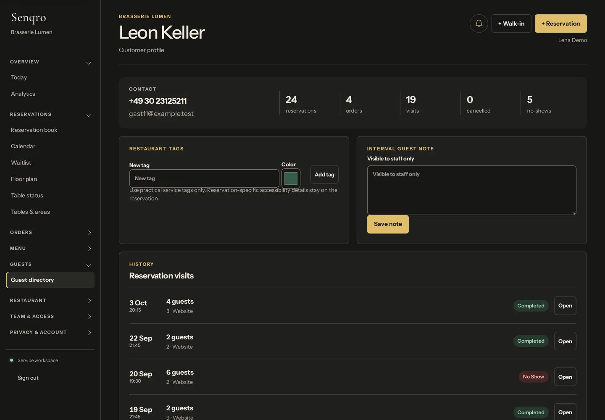Click the email gast11@example.test

coord(161,114)
